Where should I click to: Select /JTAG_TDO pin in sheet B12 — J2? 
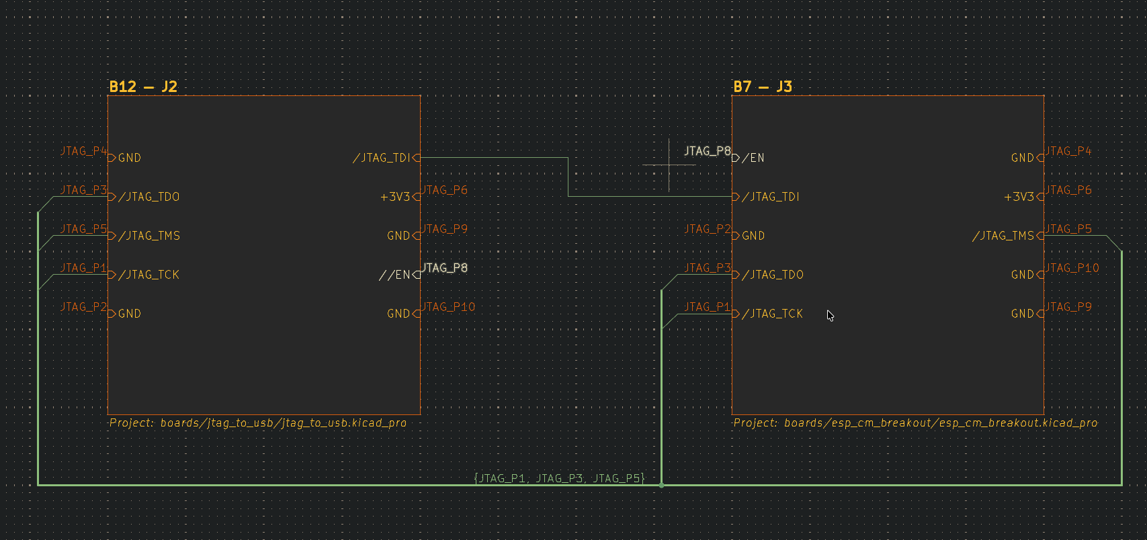[144, 197]
